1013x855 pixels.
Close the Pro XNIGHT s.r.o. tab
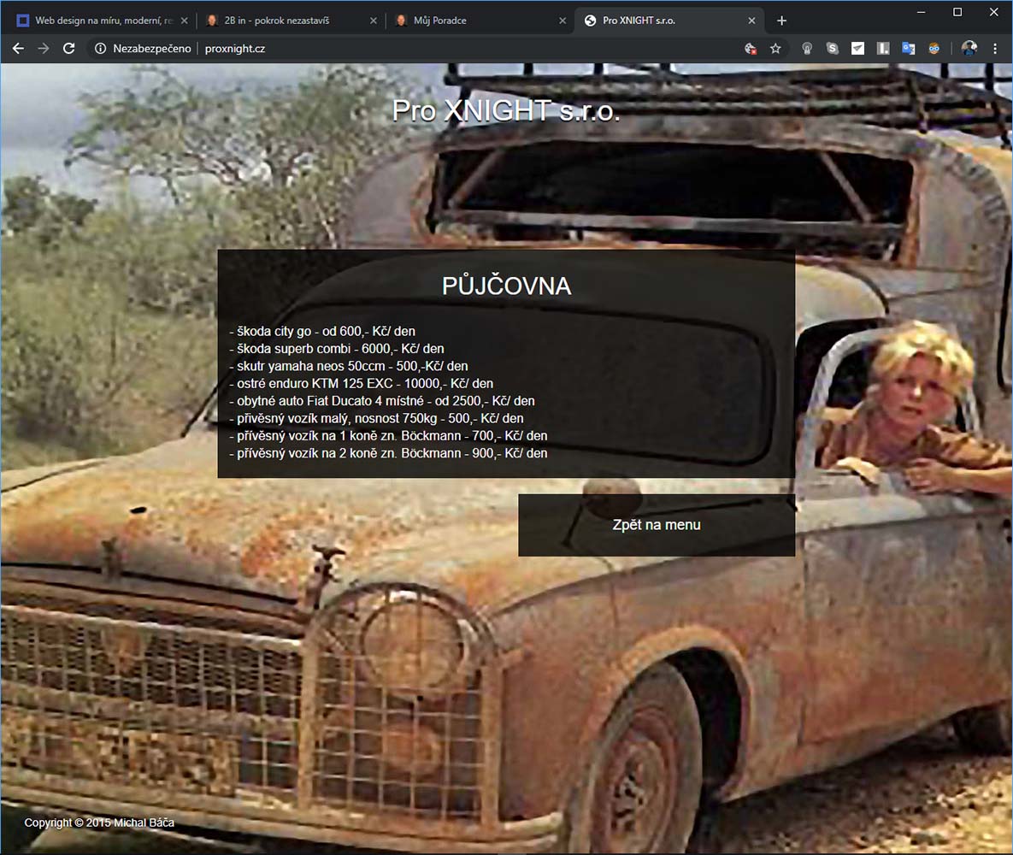[751, 21]
